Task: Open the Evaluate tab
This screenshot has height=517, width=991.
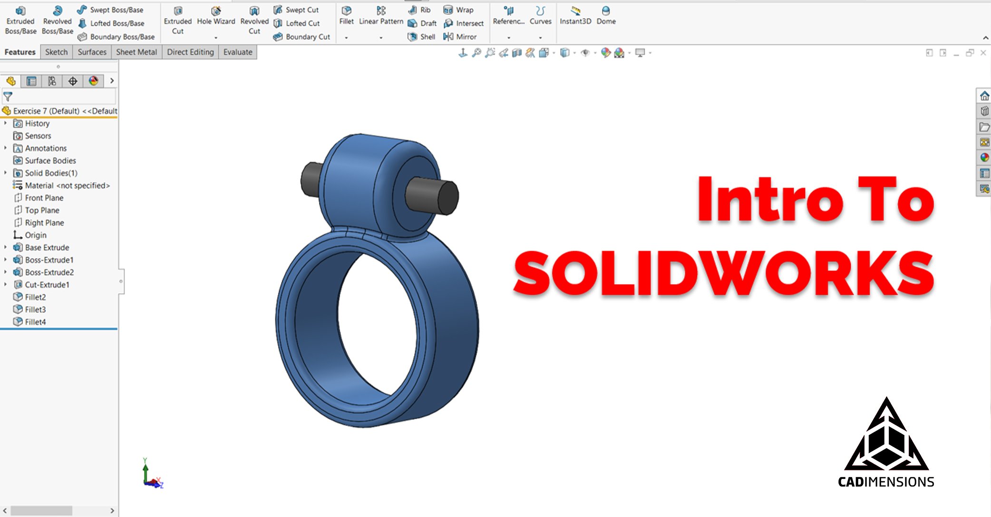Action: point(238,52)
